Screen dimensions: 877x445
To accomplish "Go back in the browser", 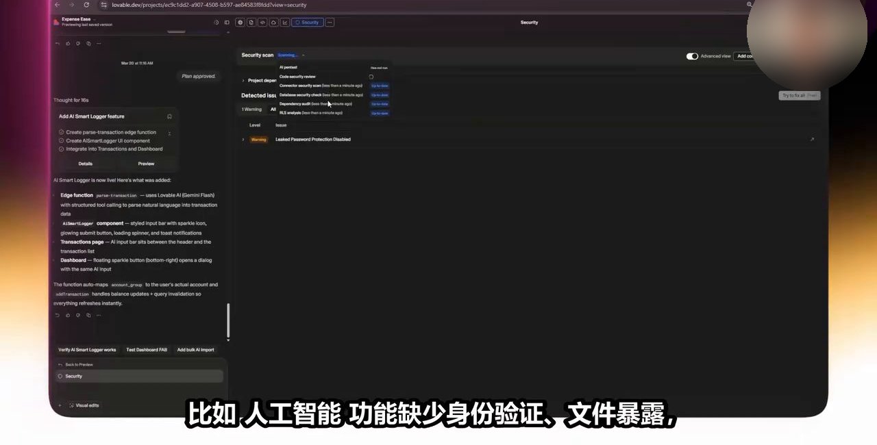I will tap(58, 5).
